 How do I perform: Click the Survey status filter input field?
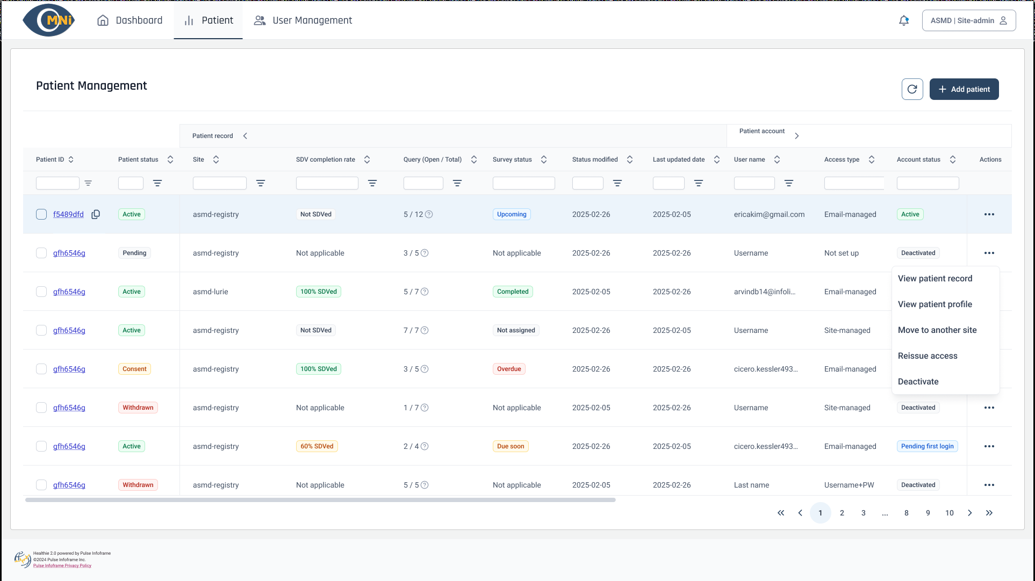(524, 183)
